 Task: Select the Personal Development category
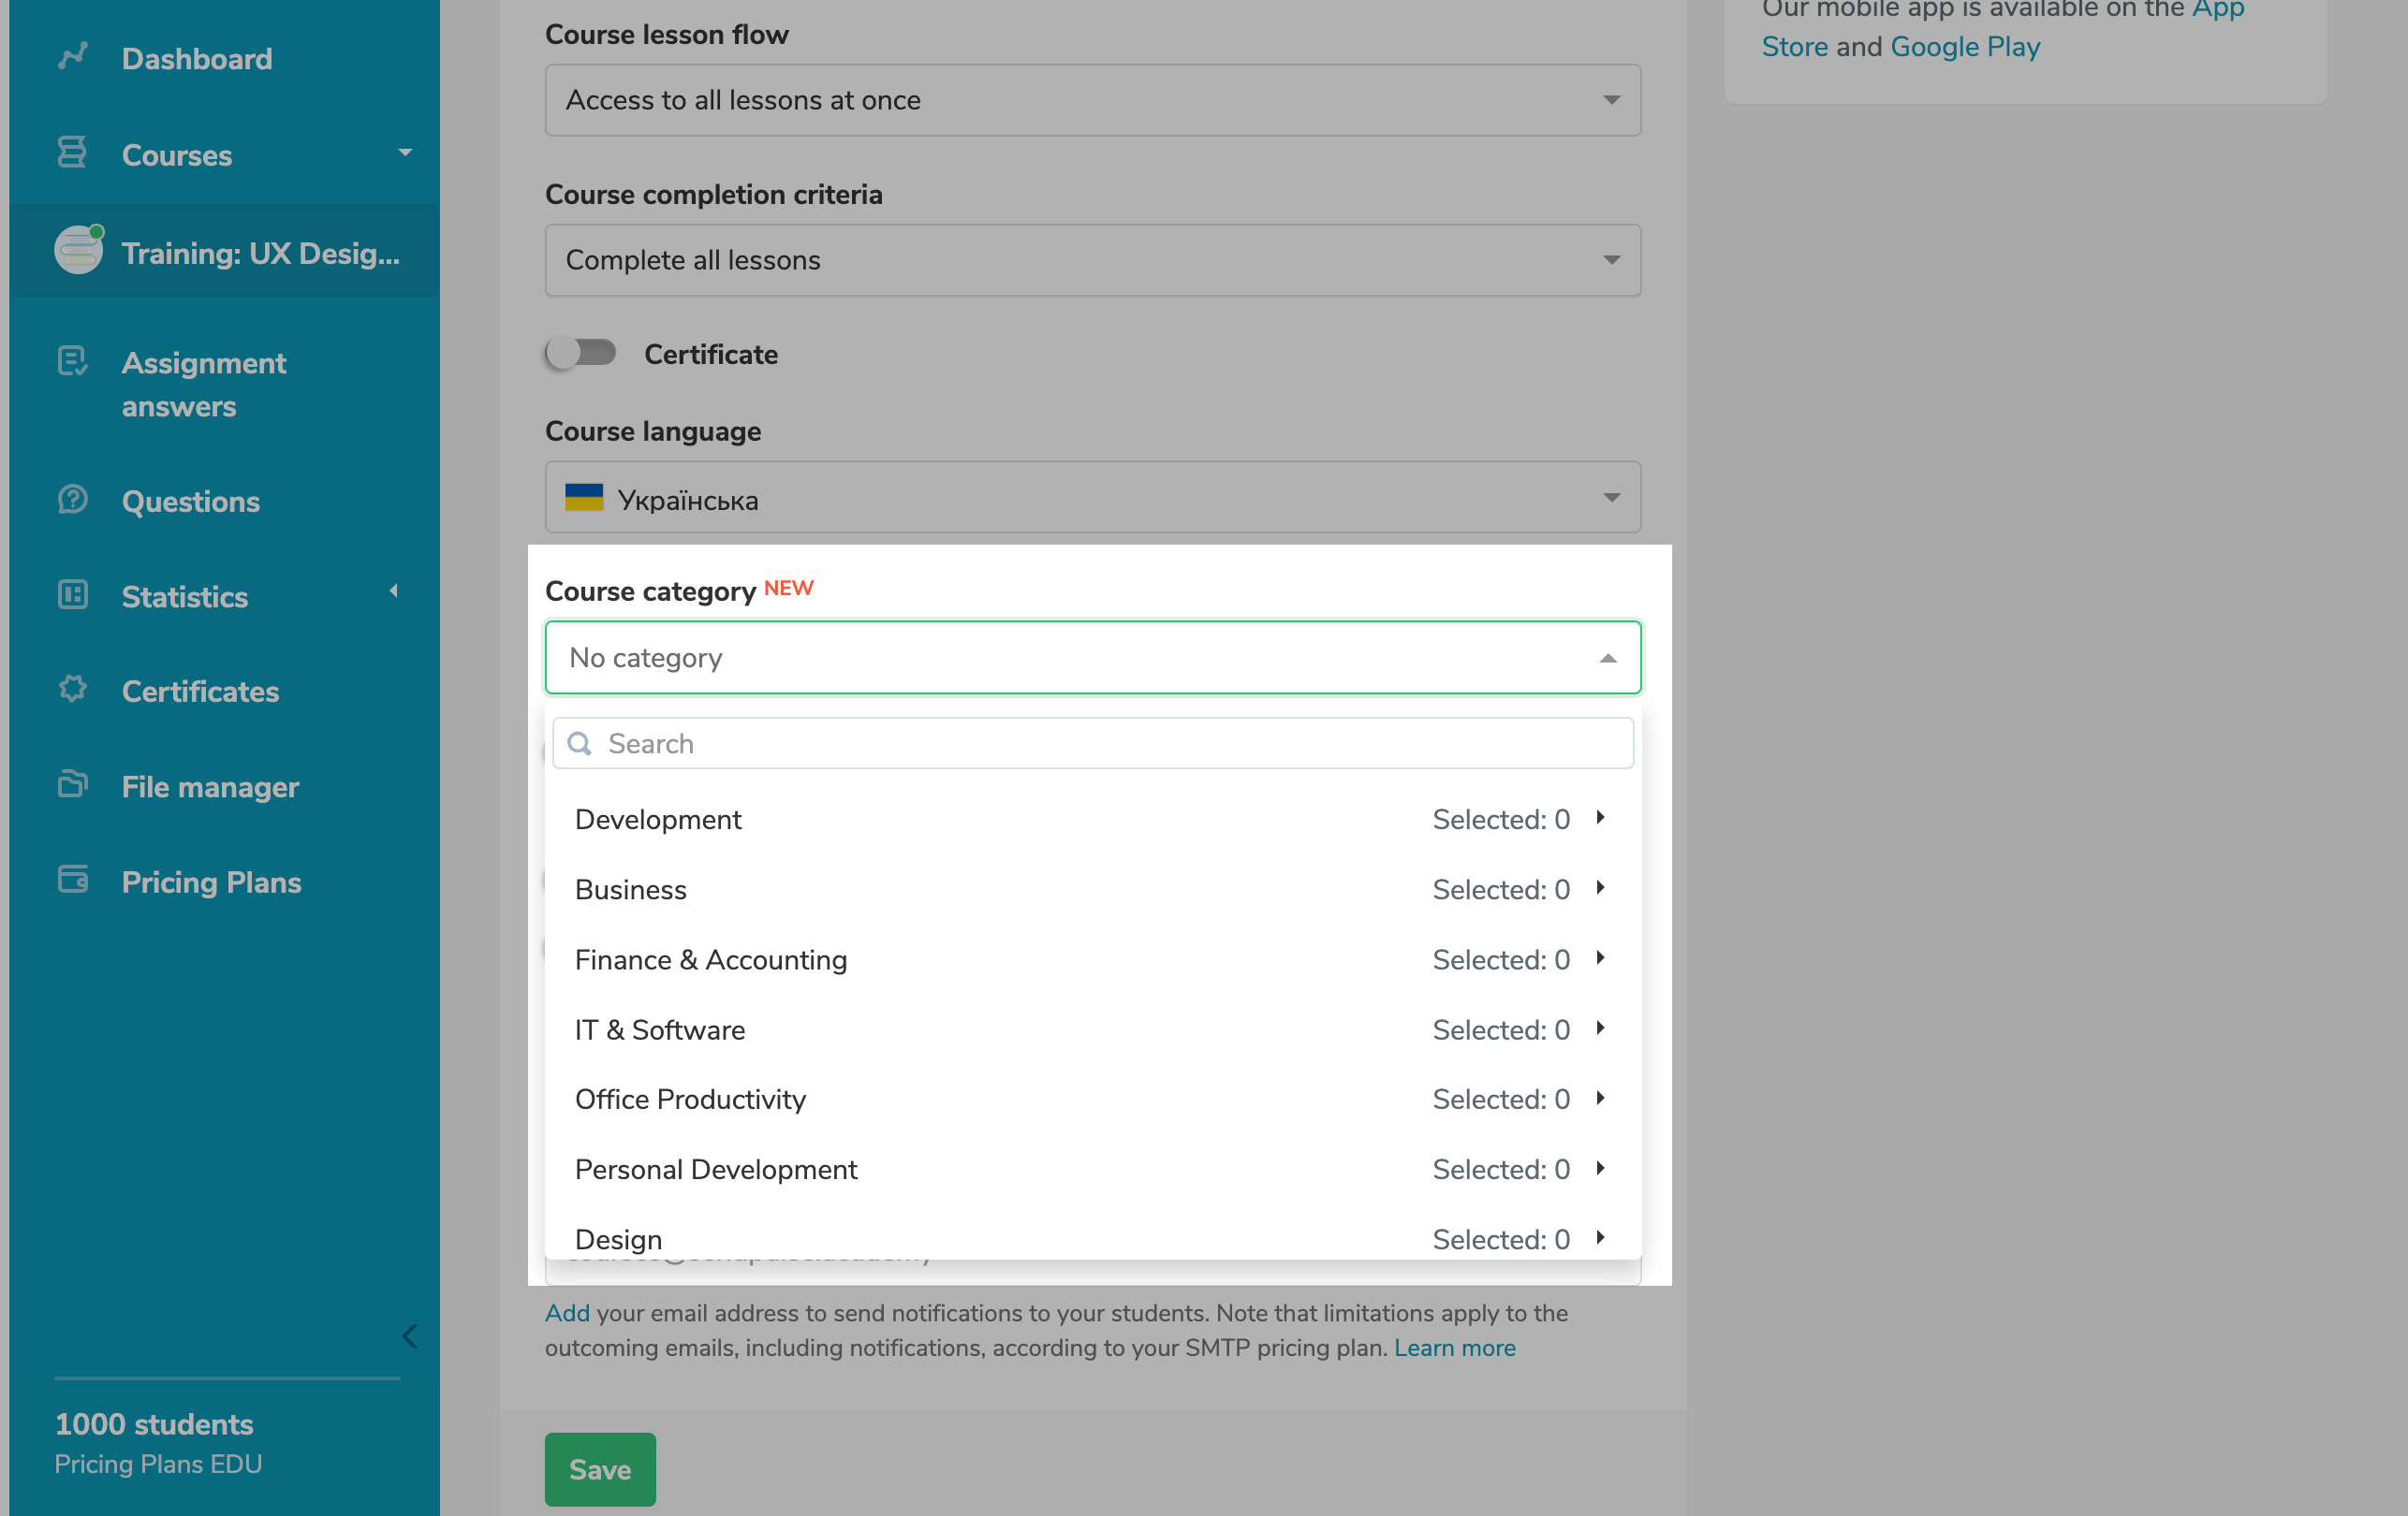(716, 1169)
